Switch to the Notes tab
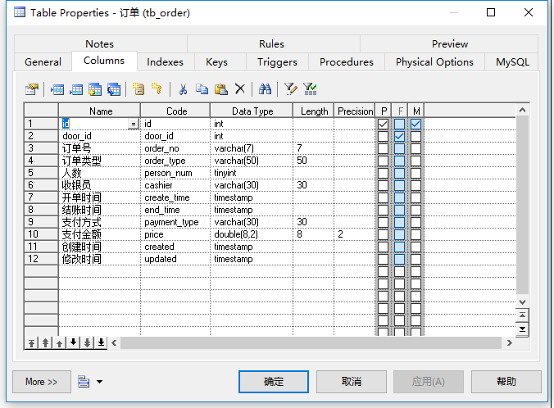Image resolution: width=554 pixels, height=408 pixels. point(100,43)
